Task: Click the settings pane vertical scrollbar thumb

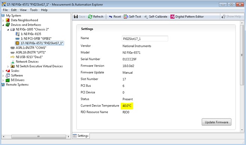Action: (x=242, y=55)
